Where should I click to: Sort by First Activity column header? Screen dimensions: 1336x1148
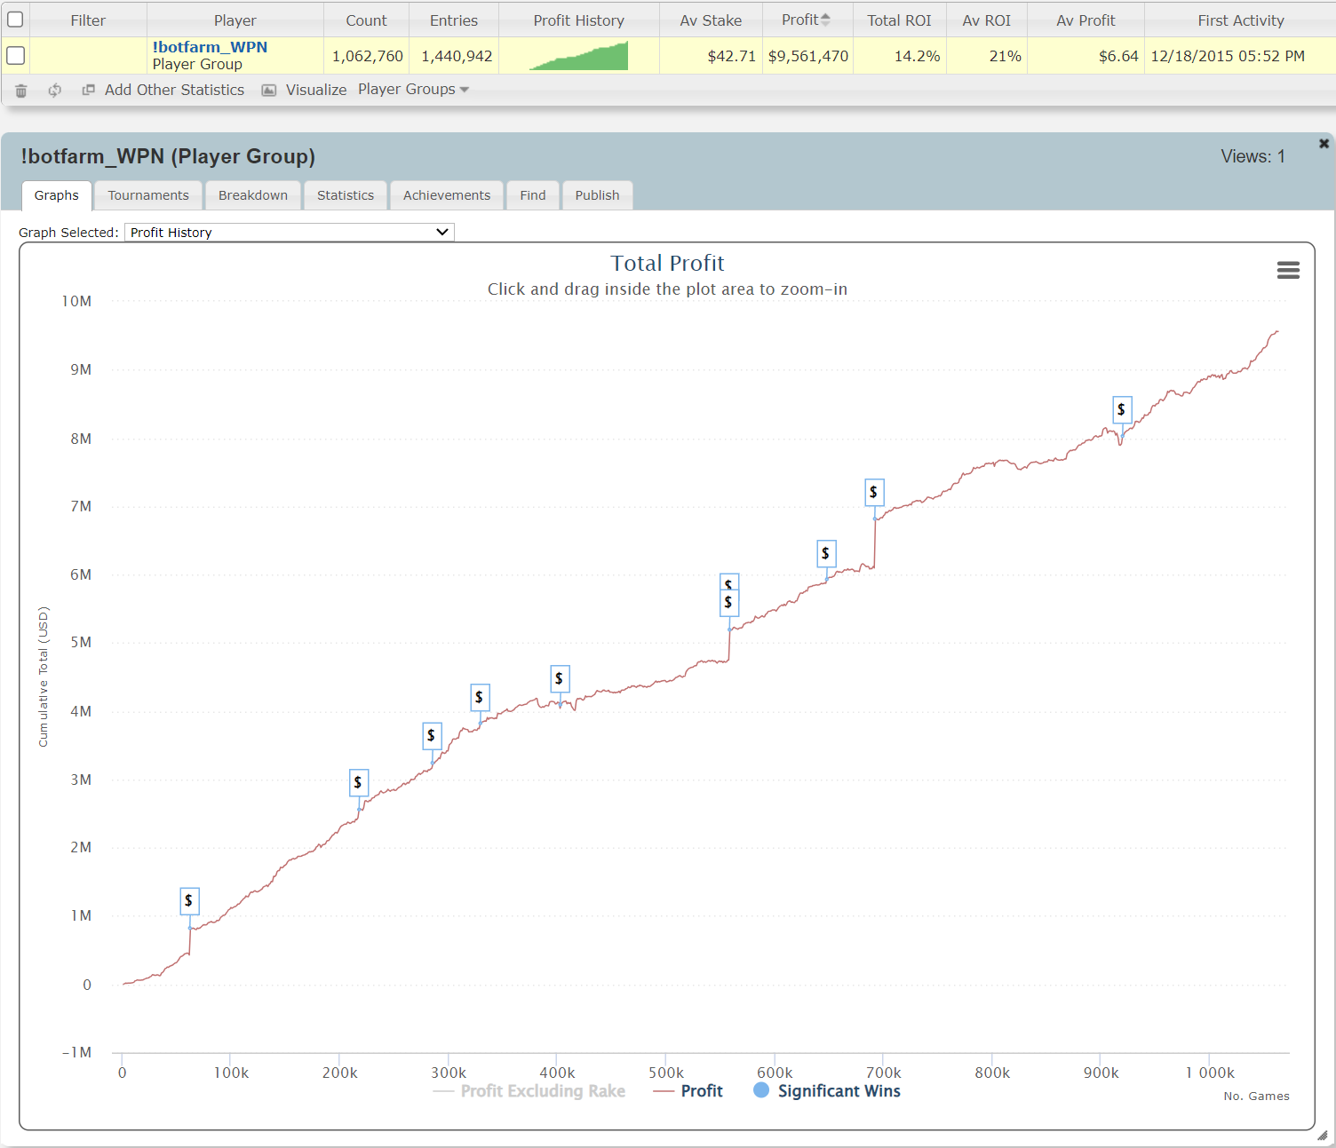[1240, 20]
